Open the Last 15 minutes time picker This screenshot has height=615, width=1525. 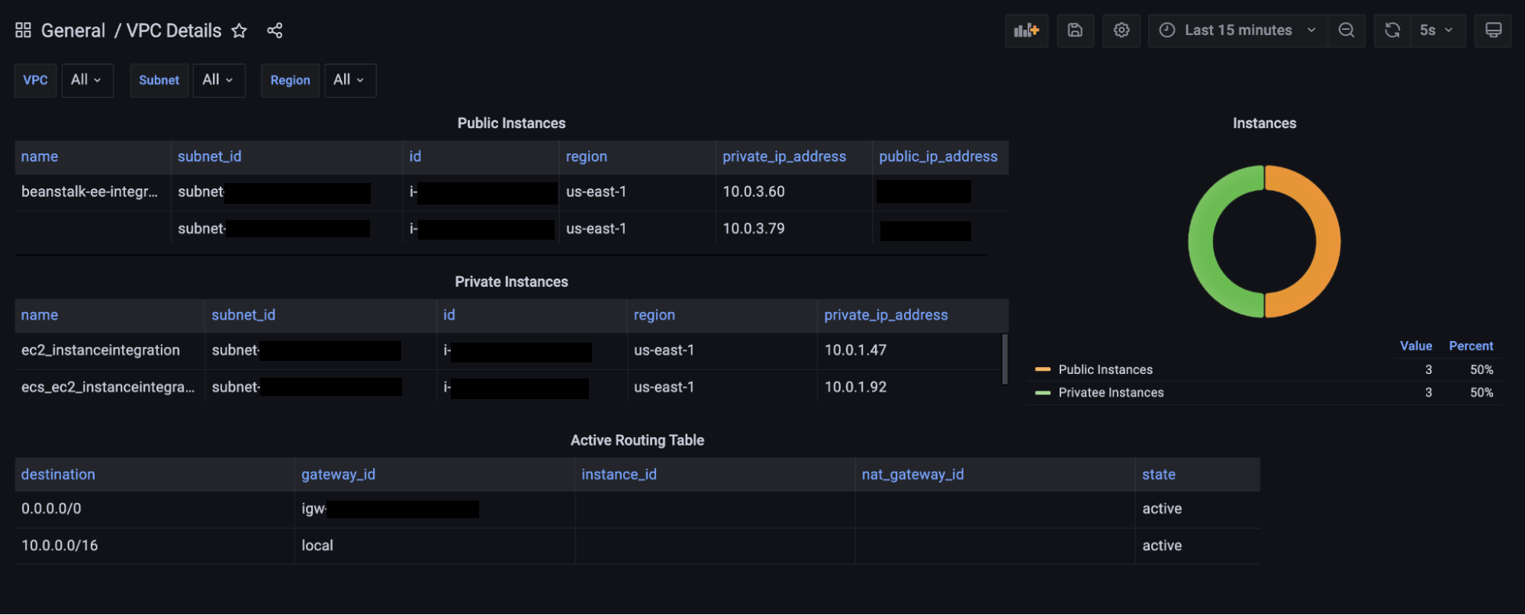pos(1238,31)
